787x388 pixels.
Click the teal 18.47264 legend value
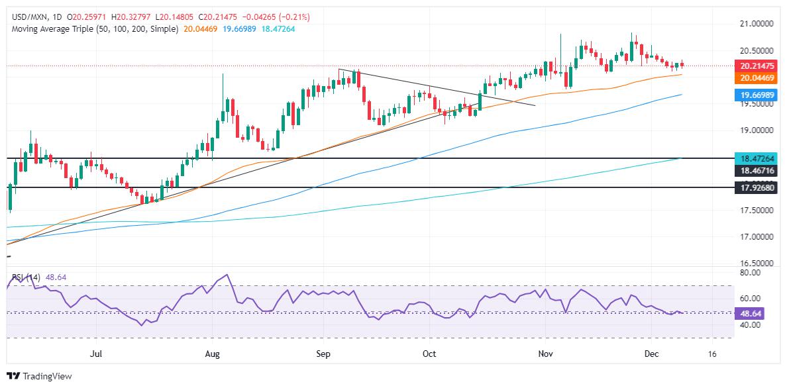pyautogui.click(x=278, y=29)
